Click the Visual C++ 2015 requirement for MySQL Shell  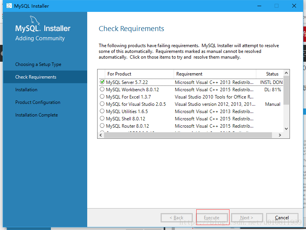pyautogui.click(x=214, y=119)
